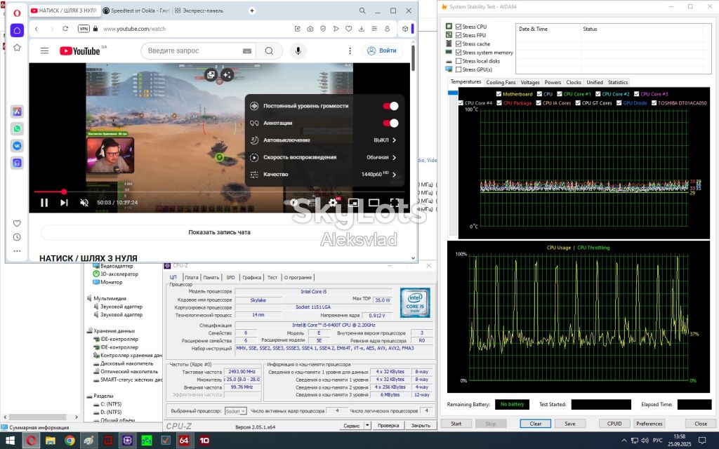Open AIDA64 from the taskbar
This screenshot has height=449, width=719.
[x=183, y=441]
